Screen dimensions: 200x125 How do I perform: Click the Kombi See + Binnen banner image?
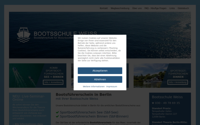click(38, 76)
